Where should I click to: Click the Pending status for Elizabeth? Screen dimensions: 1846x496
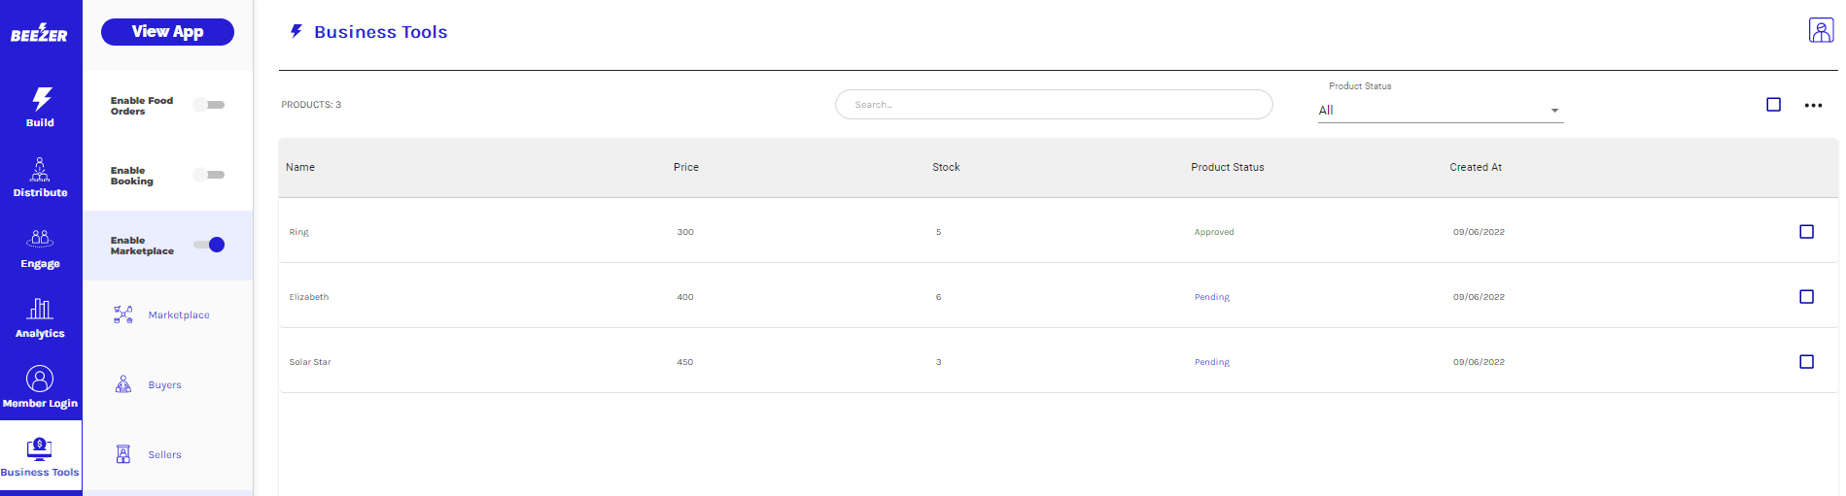[1211, 297]
